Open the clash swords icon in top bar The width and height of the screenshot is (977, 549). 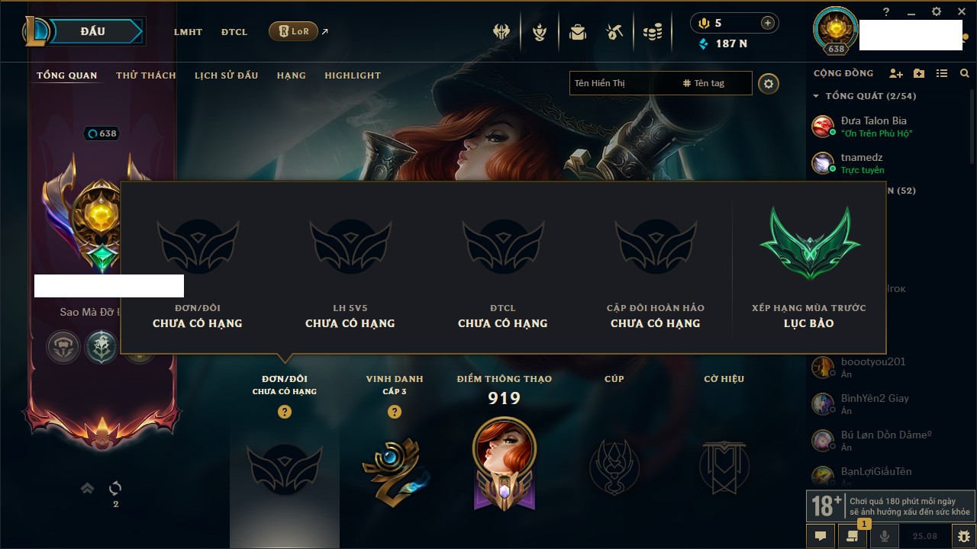pyautogui.click(x=501, y=32)
